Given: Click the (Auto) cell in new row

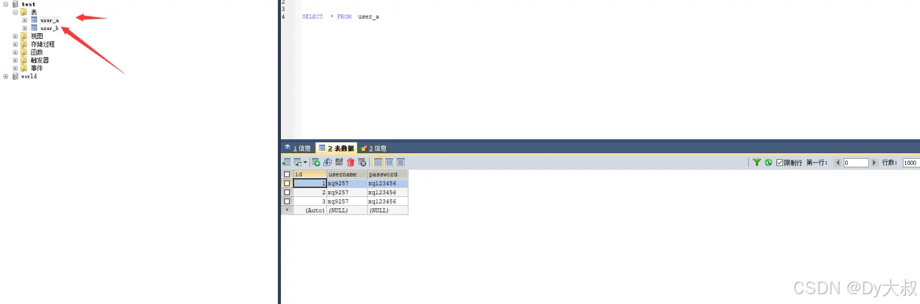Looking at the screenshot, I should tap(310, 210).
